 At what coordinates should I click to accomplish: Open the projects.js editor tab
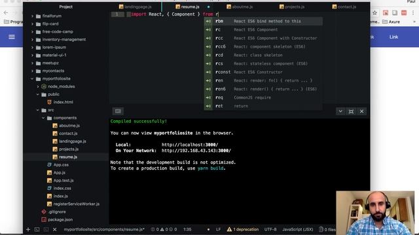pos(292,7)
